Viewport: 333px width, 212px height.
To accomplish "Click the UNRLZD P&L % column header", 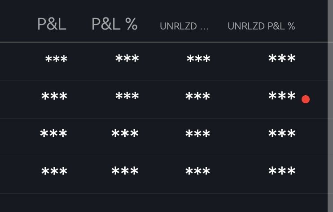I will 261,26.
